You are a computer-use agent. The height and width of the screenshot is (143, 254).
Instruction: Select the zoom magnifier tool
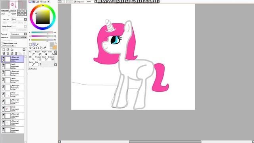(x=34, y=48)
